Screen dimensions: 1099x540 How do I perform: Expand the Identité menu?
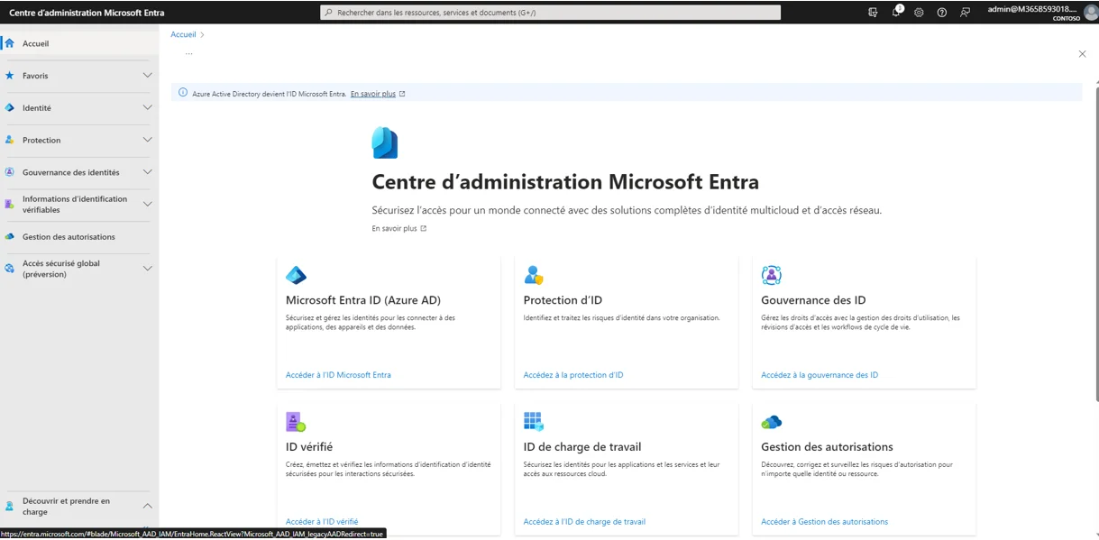(147, 108)
